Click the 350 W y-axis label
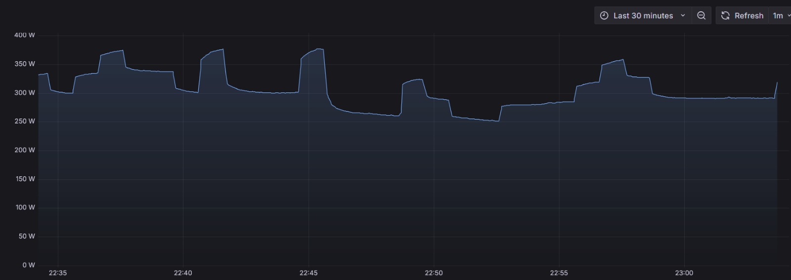The width and height of the screenshot is (791, 280). pyautogui.click(x=25, y=64)
